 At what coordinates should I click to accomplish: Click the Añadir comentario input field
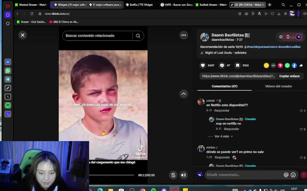pyautogui.click(x=244, y=175)
